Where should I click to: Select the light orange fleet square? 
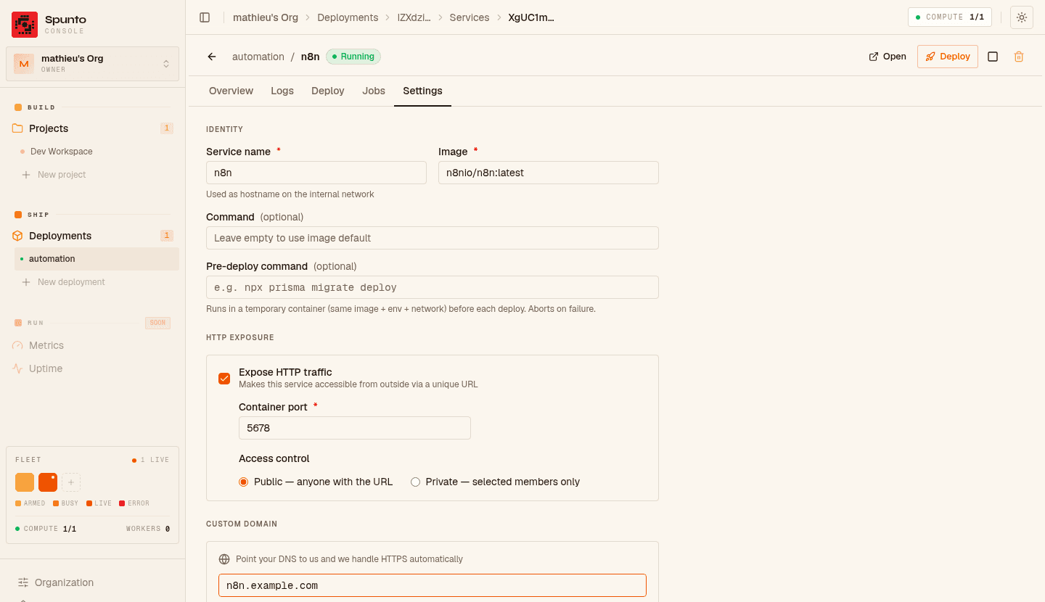[25, 482]
